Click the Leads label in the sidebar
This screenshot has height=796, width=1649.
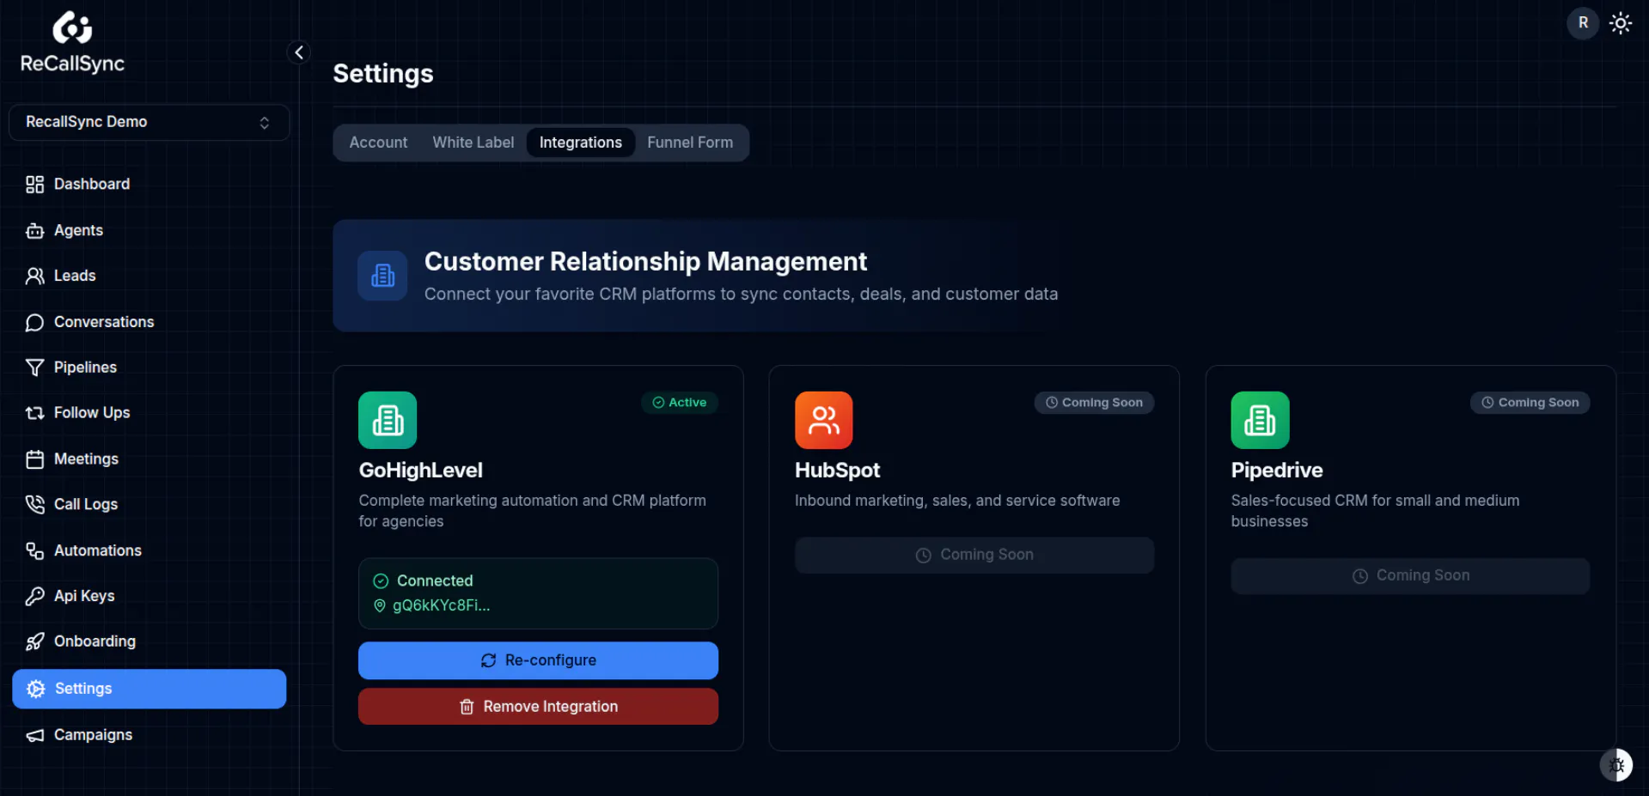click(x=75, y=276)
